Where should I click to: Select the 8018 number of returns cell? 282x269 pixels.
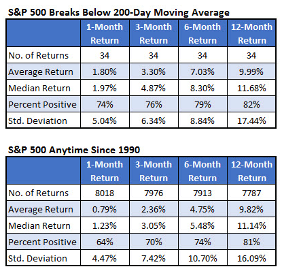tap(105, 193)
